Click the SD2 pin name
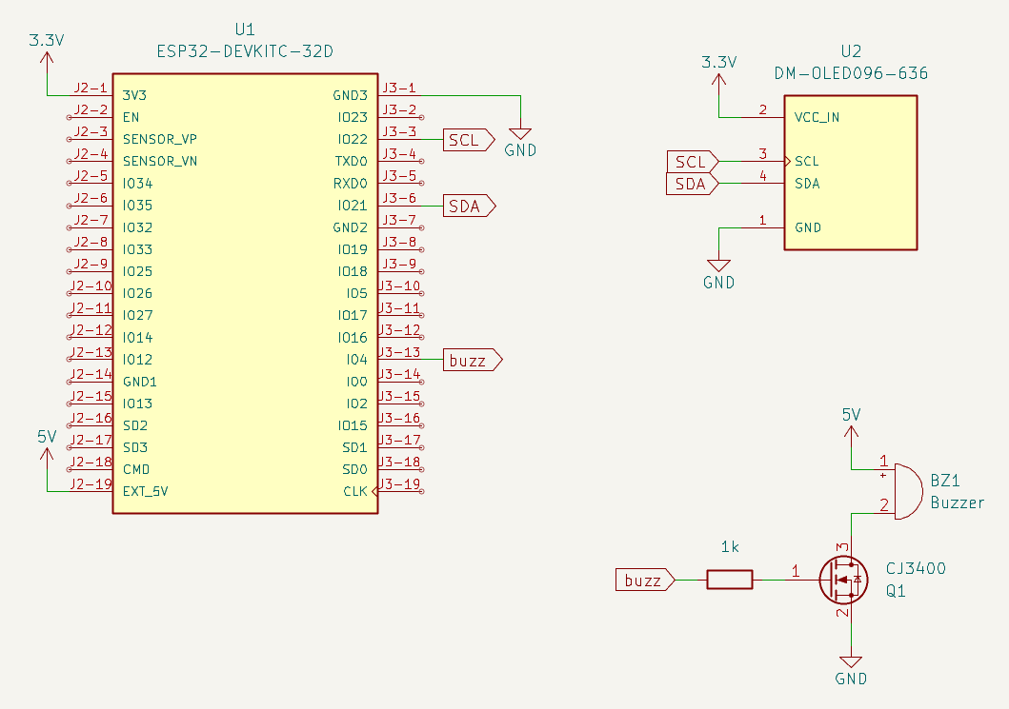1009x709 pixels. coord(135,425)
